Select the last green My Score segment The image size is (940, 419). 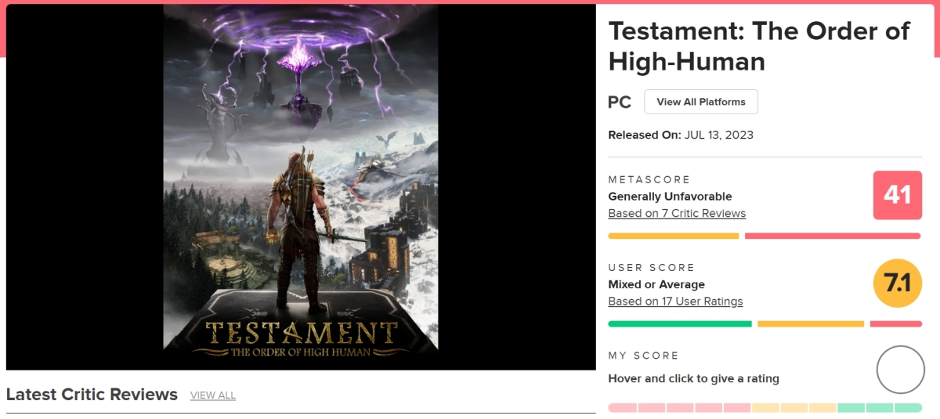point(908,408)
